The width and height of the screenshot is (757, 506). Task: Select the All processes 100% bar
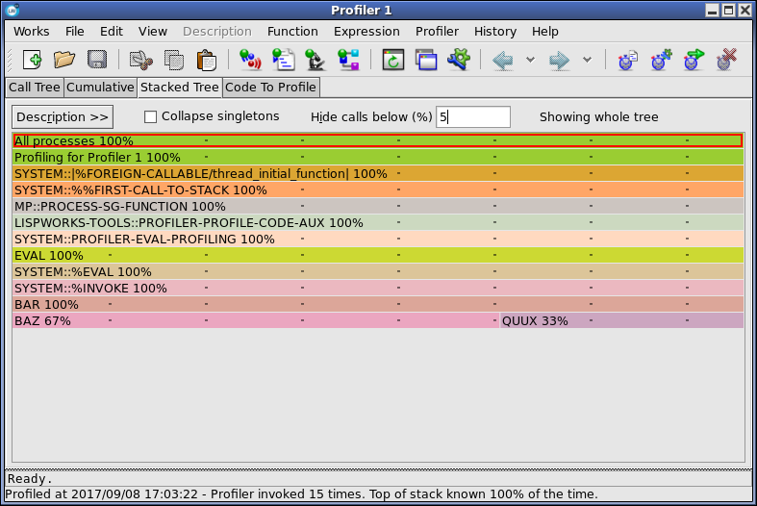[377, 141]
